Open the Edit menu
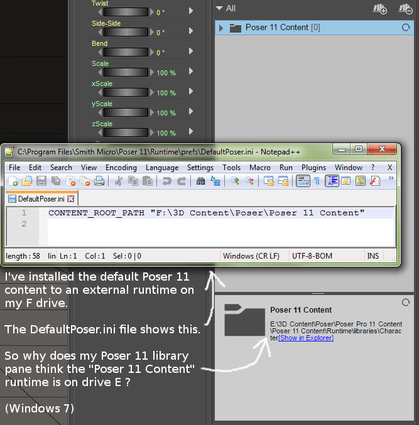 (x=35, y=168)
